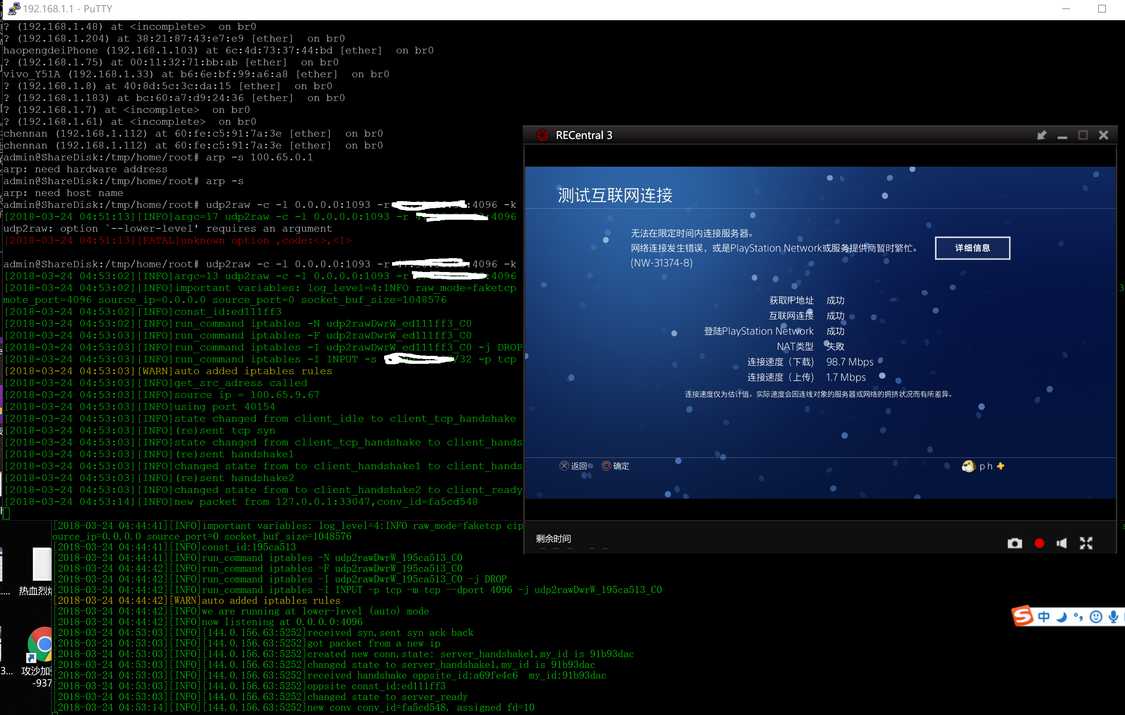Viewport: 1125px width, 715px height.
Task: Minimize the PuTTY window
Action: click(x=1066, y=9)
